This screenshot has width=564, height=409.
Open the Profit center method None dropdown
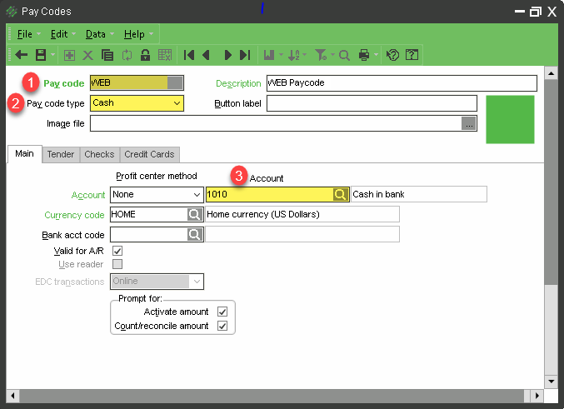click(157, 195)
